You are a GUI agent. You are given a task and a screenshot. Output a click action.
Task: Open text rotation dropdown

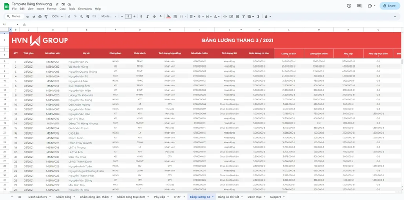(x=217, y=17)
